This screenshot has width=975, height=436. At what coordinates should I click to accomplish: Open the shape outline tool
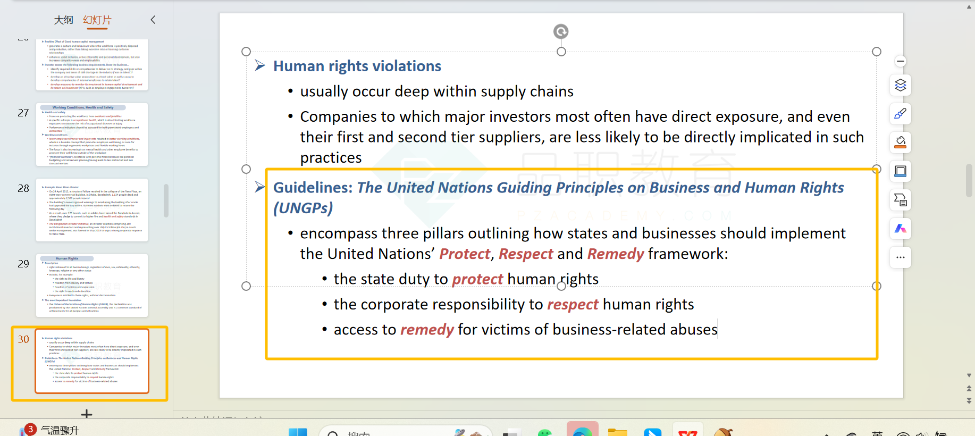pyautogui.click(x=900, y=171)
